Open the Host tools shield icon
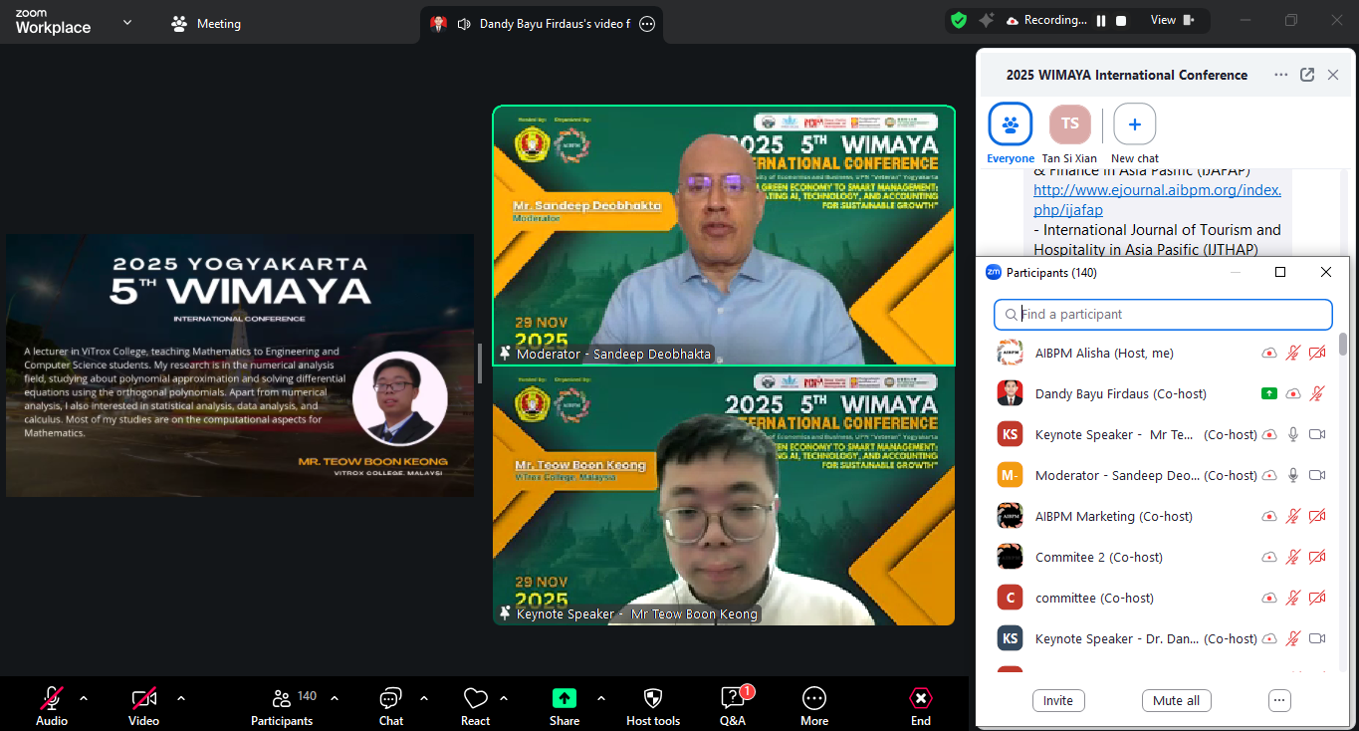This screenshot has height=731, width=1359. pyautogui.click(x=653, y=699)
